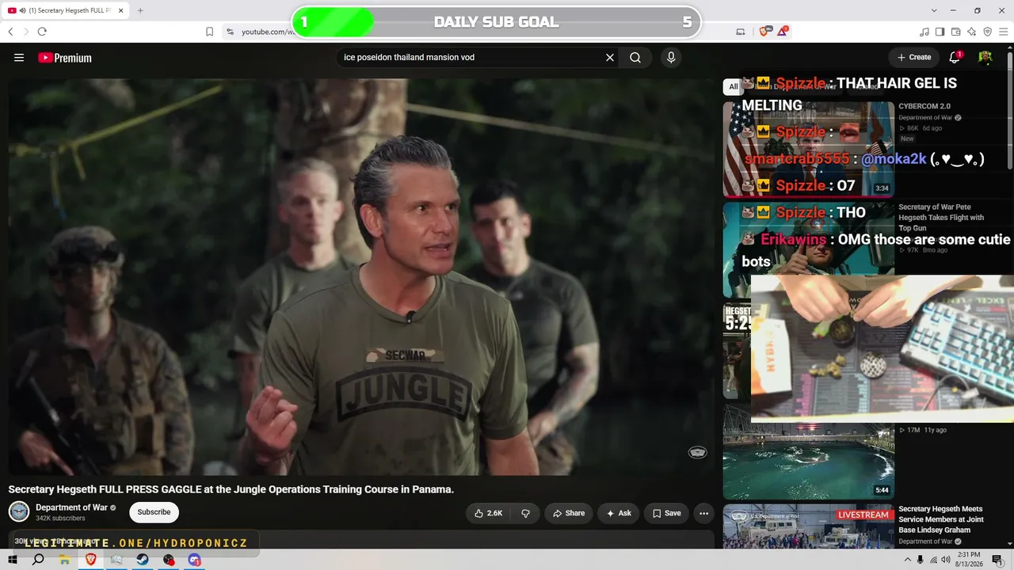Select the Secretary Hegseth browser tab
Viewport: 1014px width, 570px height.
click(67, 10)
